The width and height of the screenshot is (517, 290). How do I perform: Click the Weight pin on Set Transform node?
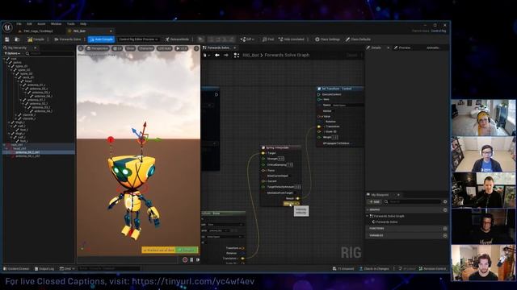pos(319,137)
